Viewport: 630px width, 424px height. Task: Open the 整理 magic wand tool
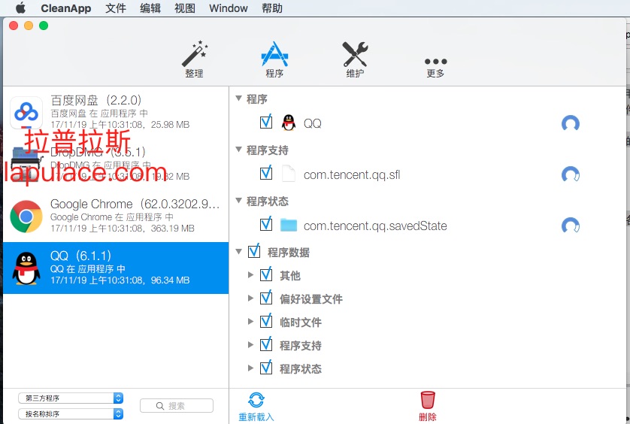click(195, 59)
